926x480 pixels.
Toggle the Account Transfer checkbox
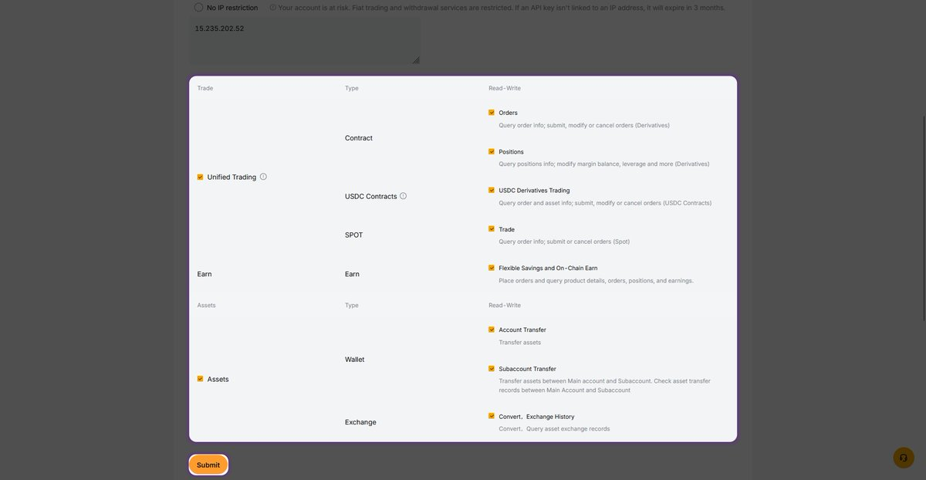(x=492, y=330)
